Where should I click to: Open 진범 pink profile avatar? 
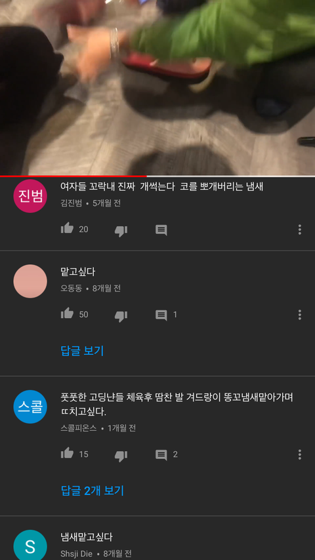(30, 196)
